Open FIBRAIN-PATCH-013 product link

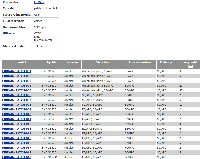(x=17, y=129)
